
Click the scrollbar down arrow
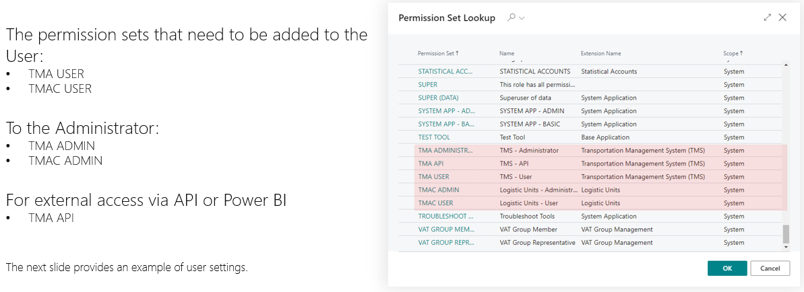785,247
